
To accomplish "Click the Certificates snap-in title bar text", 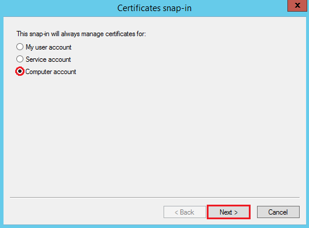I will point(154,8).
